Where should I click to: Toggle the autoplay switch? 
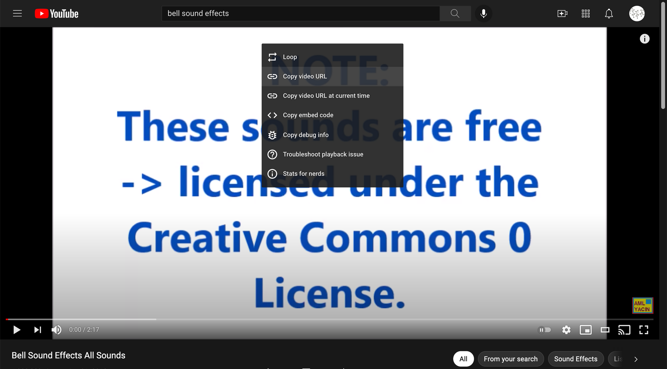[545, 330]
